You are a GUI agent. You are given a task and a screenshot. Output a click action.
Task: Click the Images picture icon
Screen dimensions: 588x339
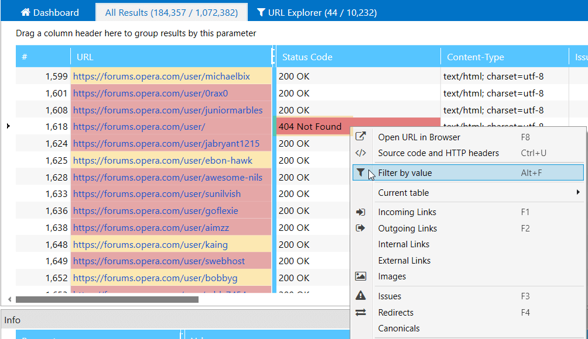coord(360,276)
